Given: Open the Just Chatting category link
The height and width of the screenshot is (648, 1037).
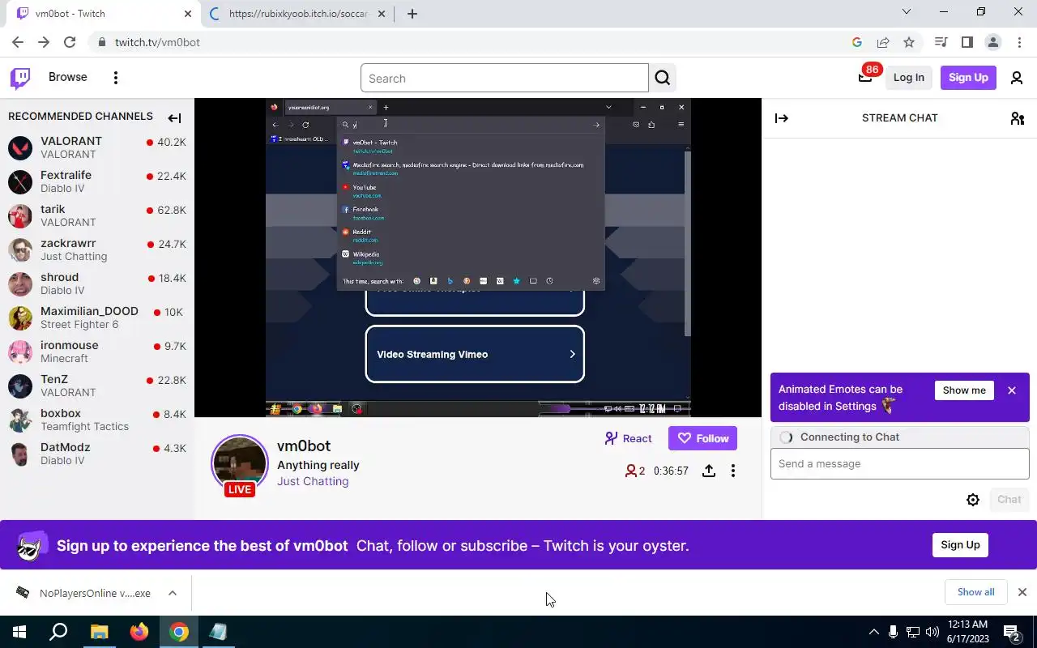Looking at the screenshot, I should [x=313, y=481].
